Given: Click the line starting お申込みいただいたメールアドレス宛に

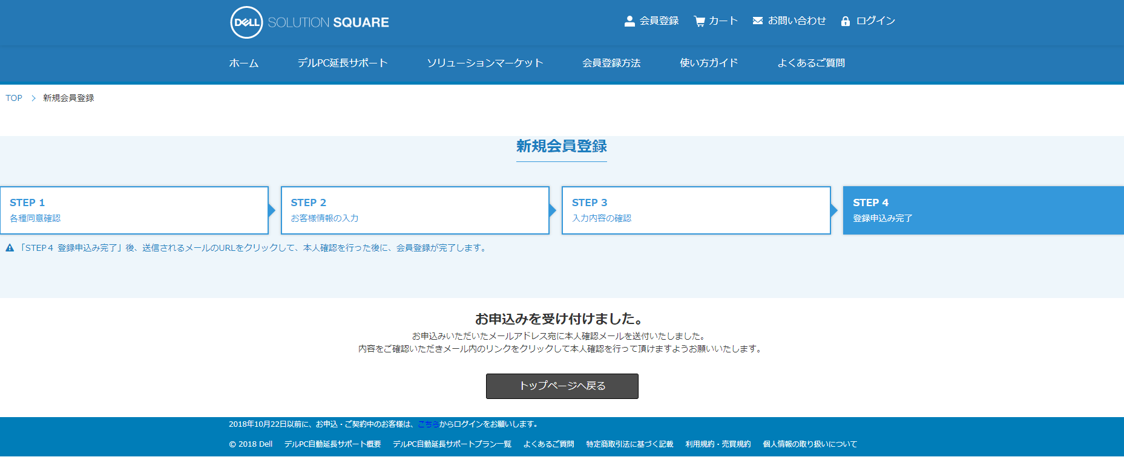Looking at the screenshot, I should pyautogui.click(x=559, y=336).
